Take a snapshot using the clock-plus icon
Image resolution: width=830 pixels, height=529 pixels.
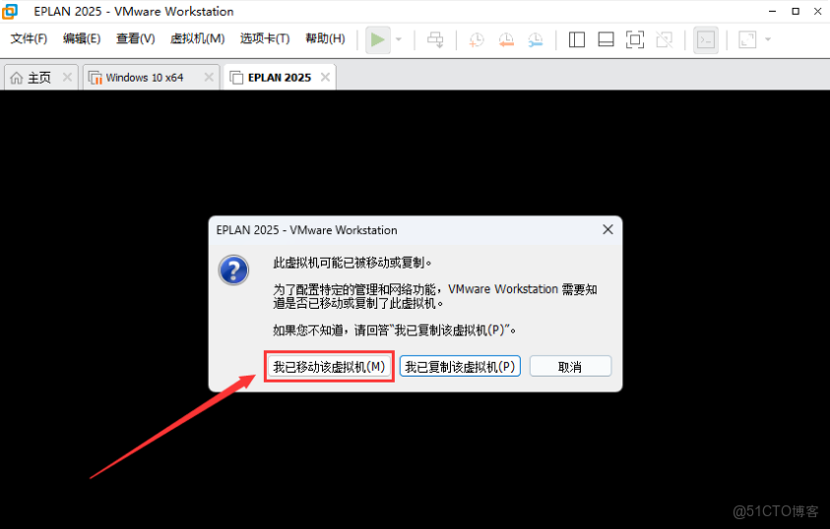(477, 39)
